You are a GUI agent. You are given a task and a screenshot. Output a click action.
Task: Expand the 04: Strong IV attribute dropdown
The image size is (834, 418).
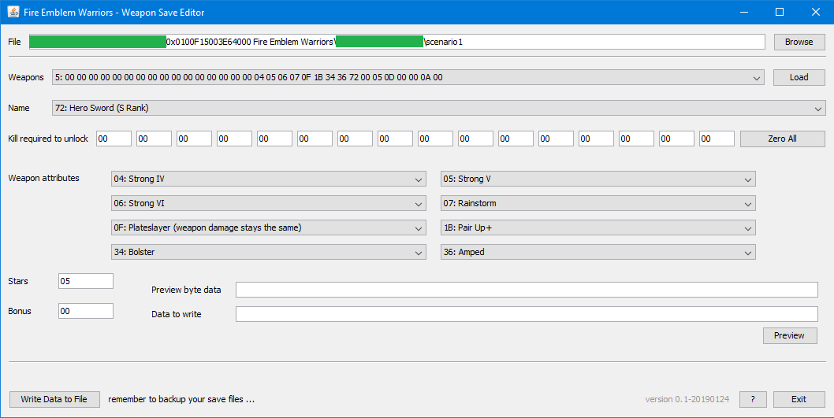point(269,179)
